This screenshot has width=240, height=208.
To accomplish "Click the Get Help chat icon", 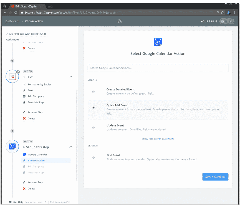I will 10,202.
